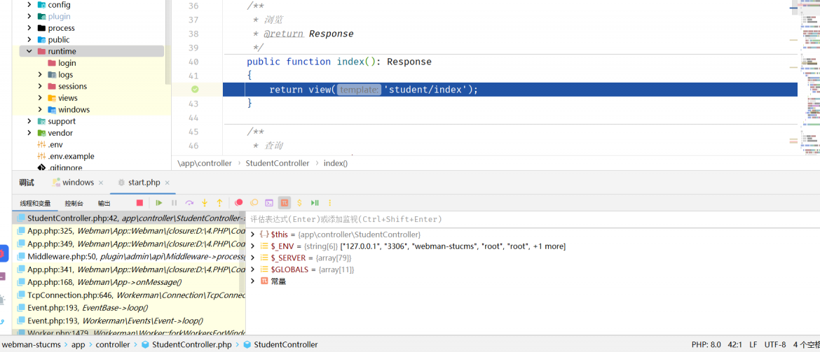Expand the $GLOBALS array
820x352 pixels.
252,269
